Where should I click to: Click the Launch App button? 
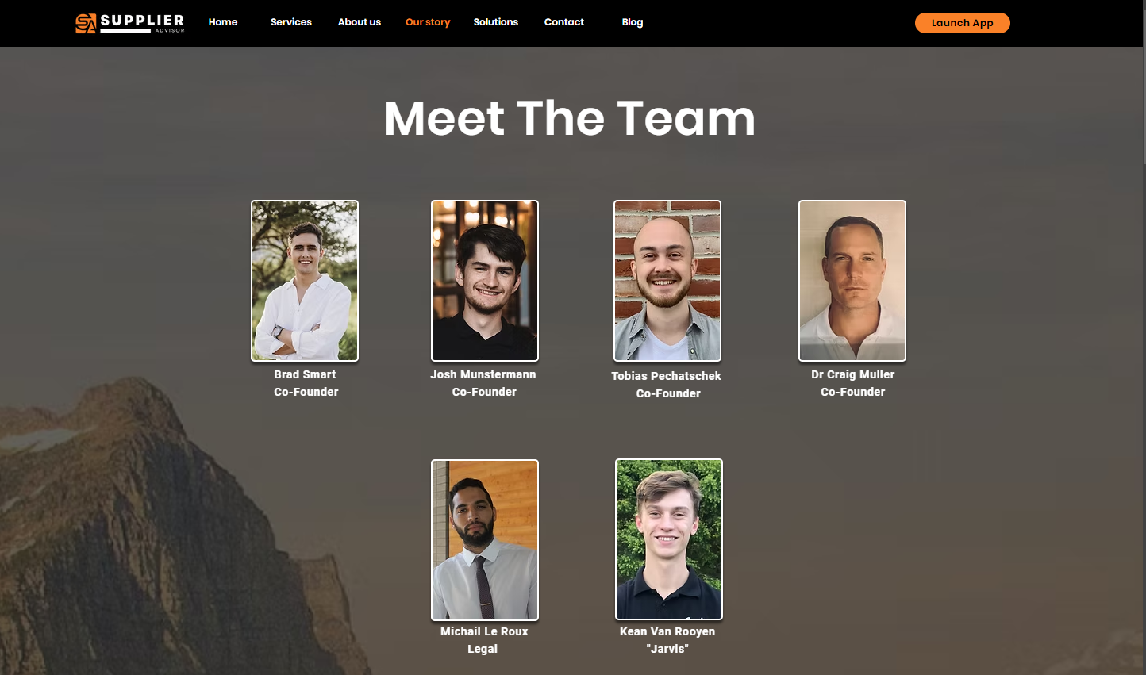963,23
